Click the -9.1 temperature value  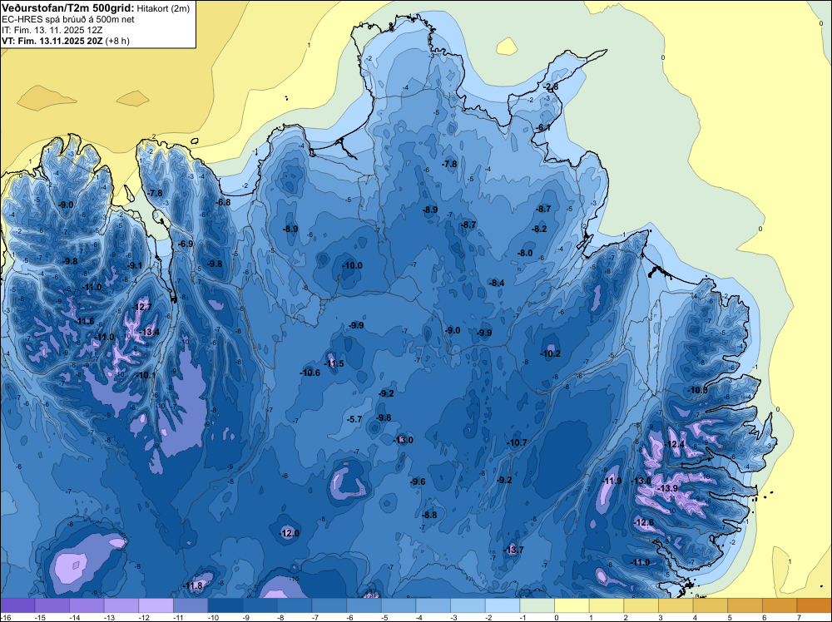click(134, 265)
